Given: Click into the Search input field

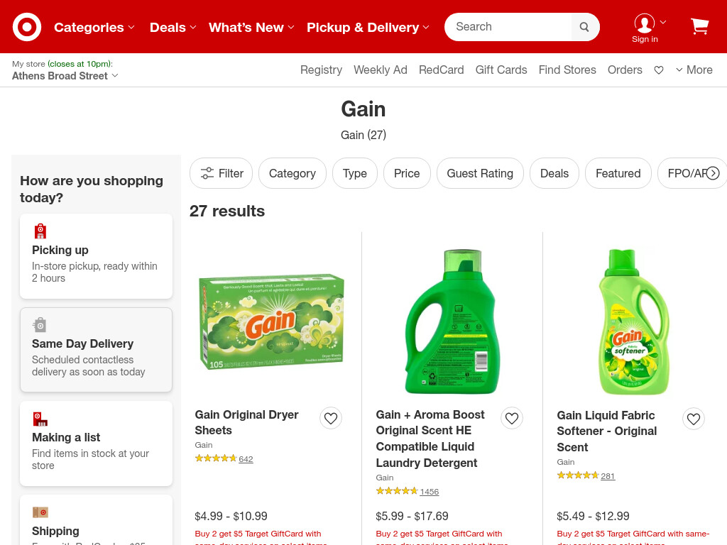Looking at the screenshot, I should tap(509, 27).
